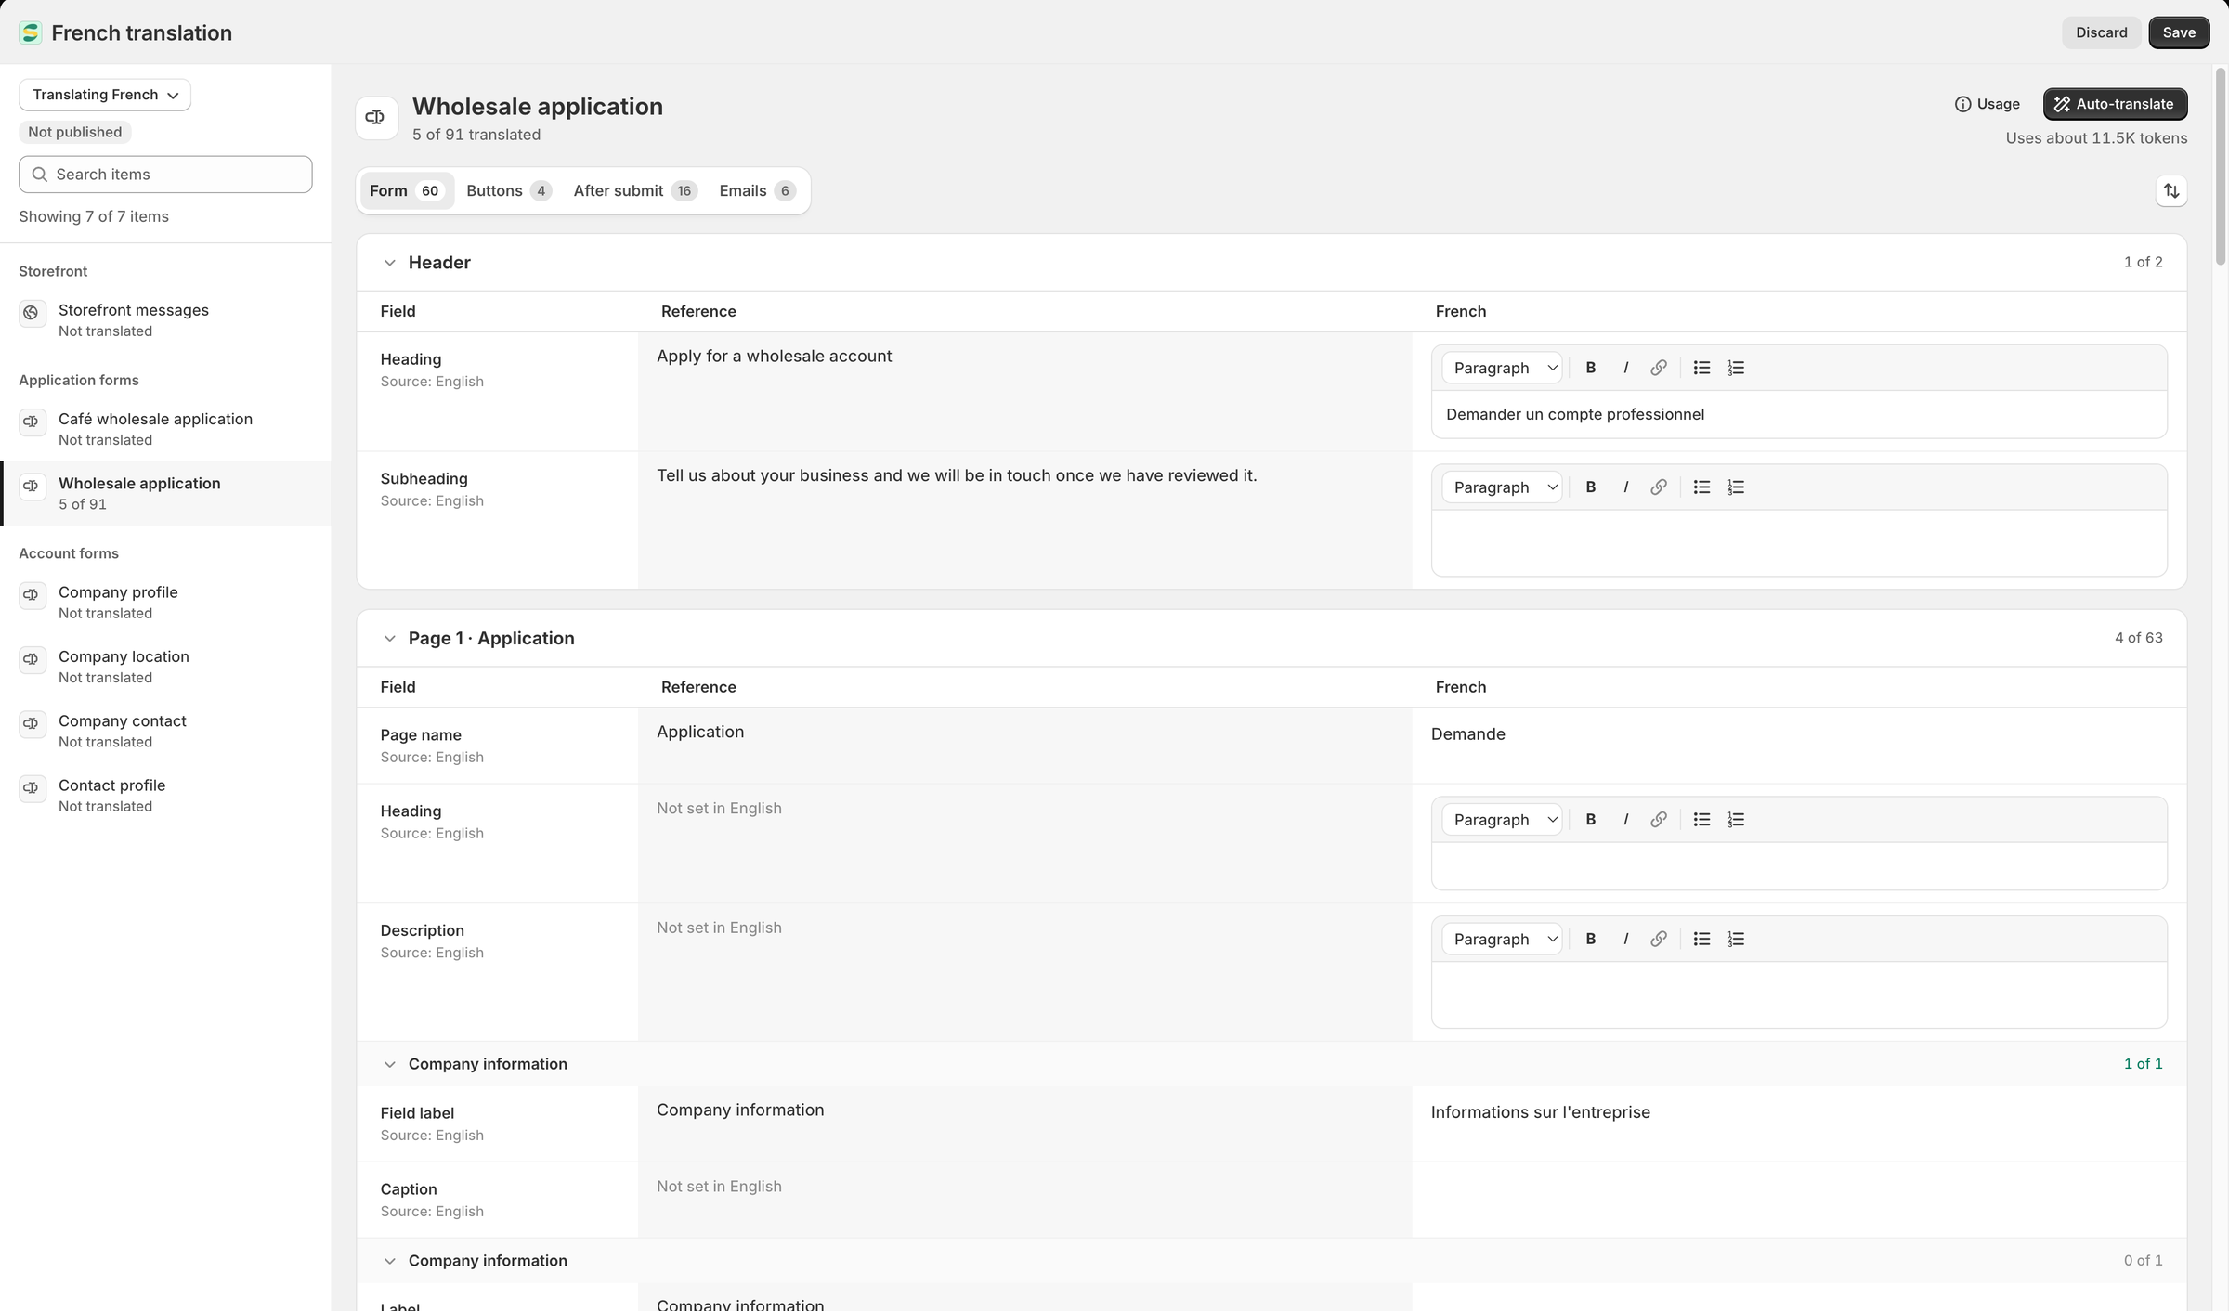
Task: Collapse the Header section
Action: pyautogui.click(x=389, y=263)
